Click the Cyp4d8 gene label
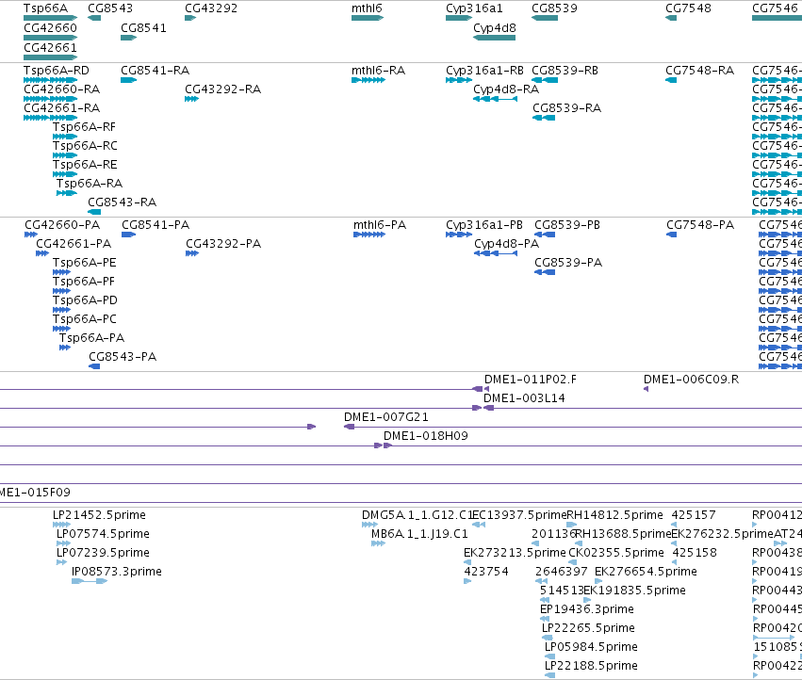The height and width of the screenshot is (680, 802). pos(495,28)
